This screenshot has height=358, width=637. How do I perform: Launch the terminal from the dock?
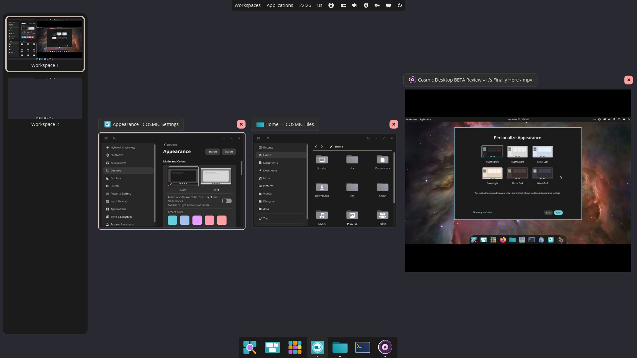pyautogui.click(x=362, y=347)
